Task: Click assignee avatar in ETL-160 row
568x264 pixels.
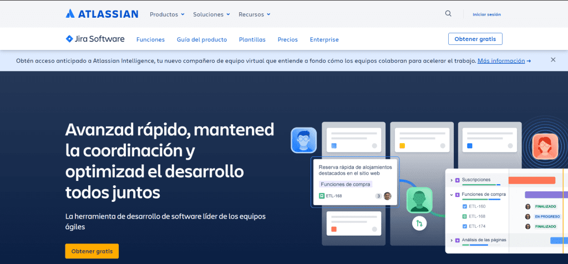Action: [x=528, y=206]
